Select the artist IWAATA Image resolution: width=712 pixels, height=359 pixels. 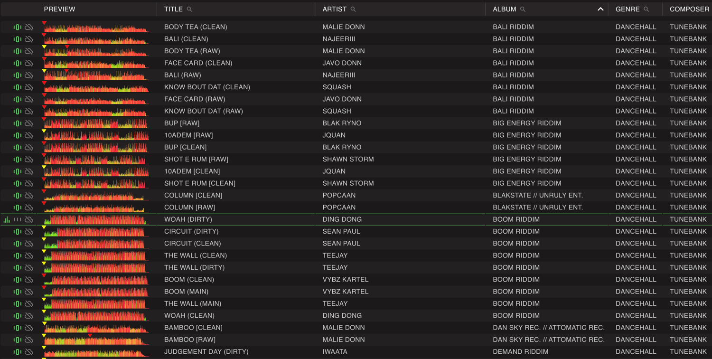335,352
